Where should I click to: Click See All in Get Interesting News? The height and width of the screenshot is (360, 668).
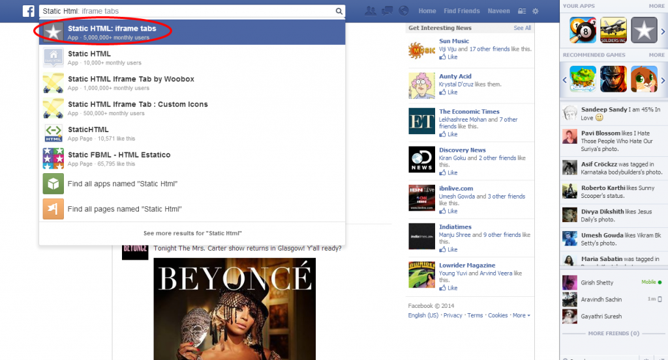(x=523, y=27)
